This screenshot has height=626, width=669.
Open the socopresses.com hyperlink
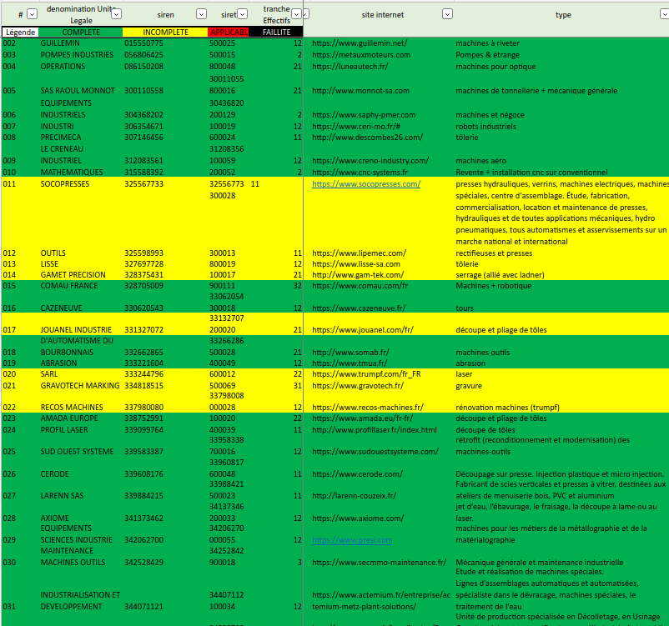(x=366, y=183)
